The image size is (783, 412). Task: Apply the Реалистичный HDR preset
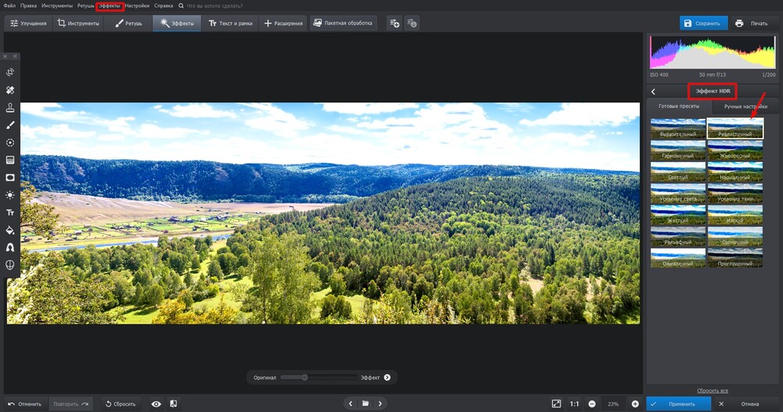735,129
